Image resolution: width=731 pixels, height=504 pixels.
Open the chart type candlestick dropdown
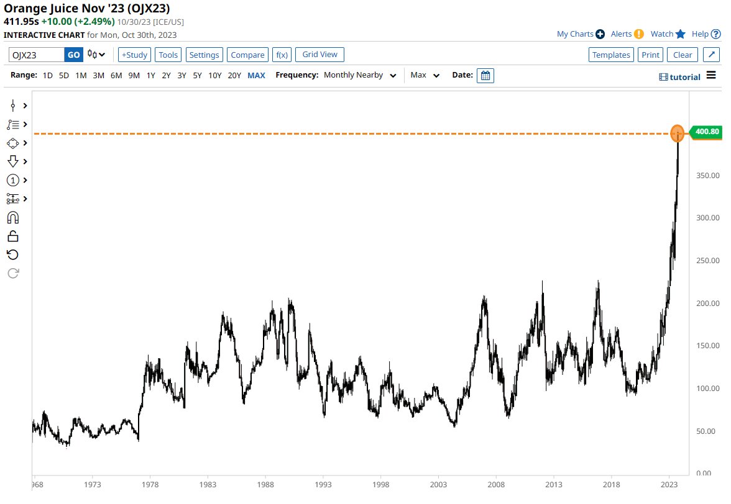point(96,55)
